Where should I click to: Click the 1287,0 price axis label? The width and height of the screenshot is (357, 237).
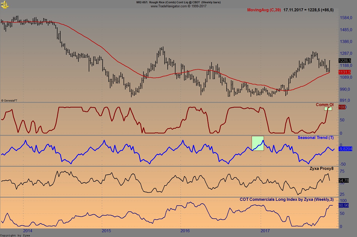pos(346,54)
